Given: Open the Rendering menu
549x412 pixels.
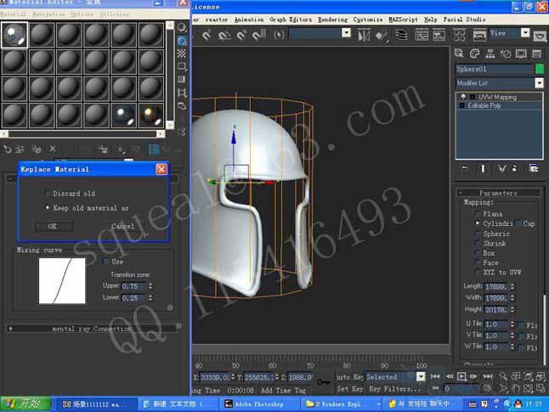Looking at the screenshot, I should (x=332, y=20).
